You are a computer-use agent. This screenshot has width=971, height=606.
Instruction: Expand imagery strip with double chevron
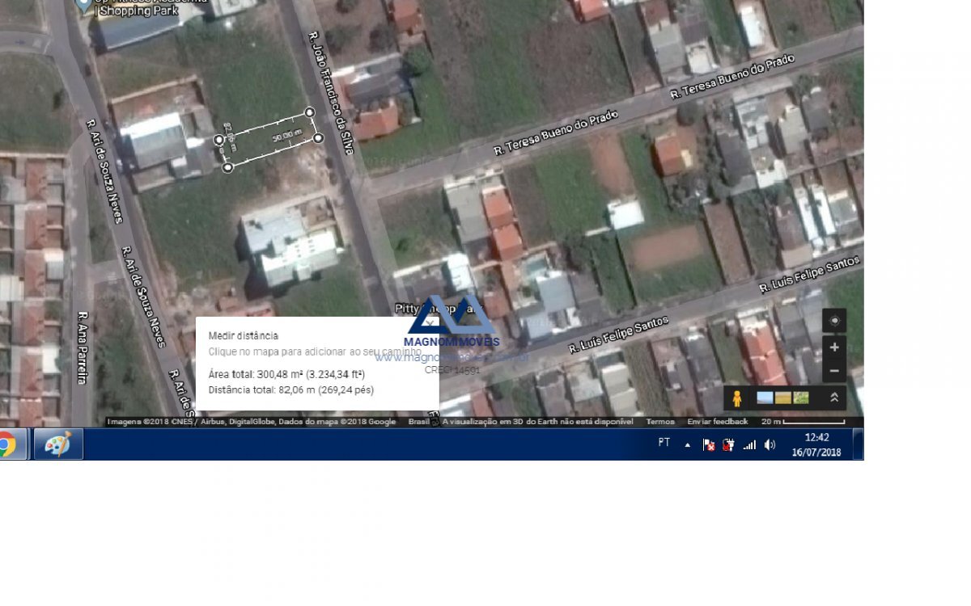(834, 398)
